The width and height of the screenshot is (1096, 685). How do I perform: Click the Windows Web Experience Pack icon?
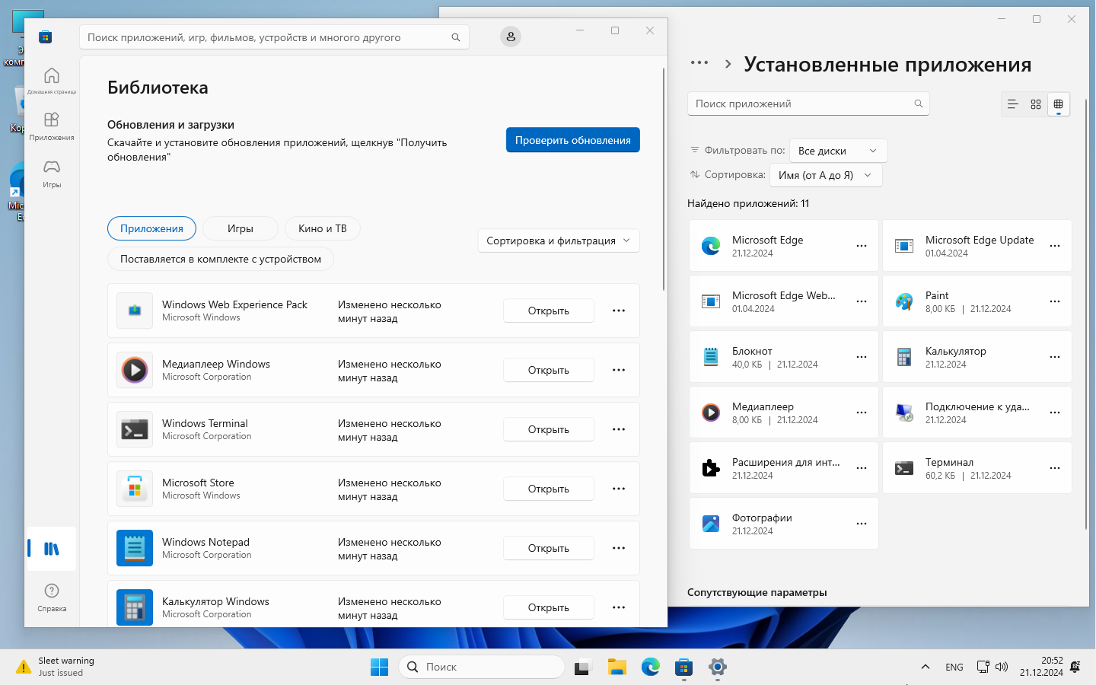(135, 311)
